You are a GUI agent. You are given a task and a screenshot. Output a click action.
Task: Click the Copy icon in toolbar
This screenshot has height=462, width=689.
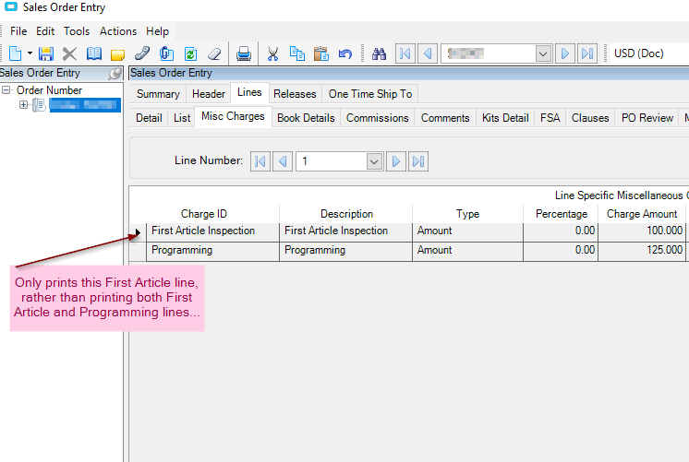click(297, 53)
